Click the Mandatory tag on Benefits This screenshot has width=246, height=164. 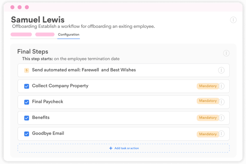(x=207, y=118)
